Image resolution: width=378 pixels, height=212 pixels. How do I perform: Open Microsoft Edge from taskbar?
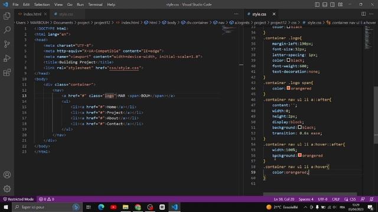[101, 207]
